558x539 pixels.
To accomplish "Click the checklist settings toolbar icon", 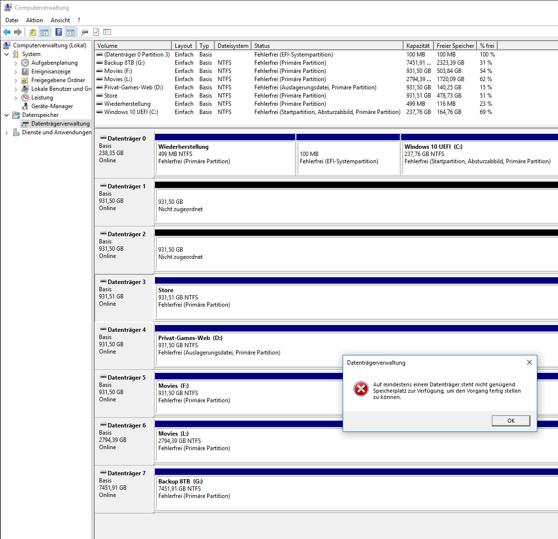I will (107, 32).
